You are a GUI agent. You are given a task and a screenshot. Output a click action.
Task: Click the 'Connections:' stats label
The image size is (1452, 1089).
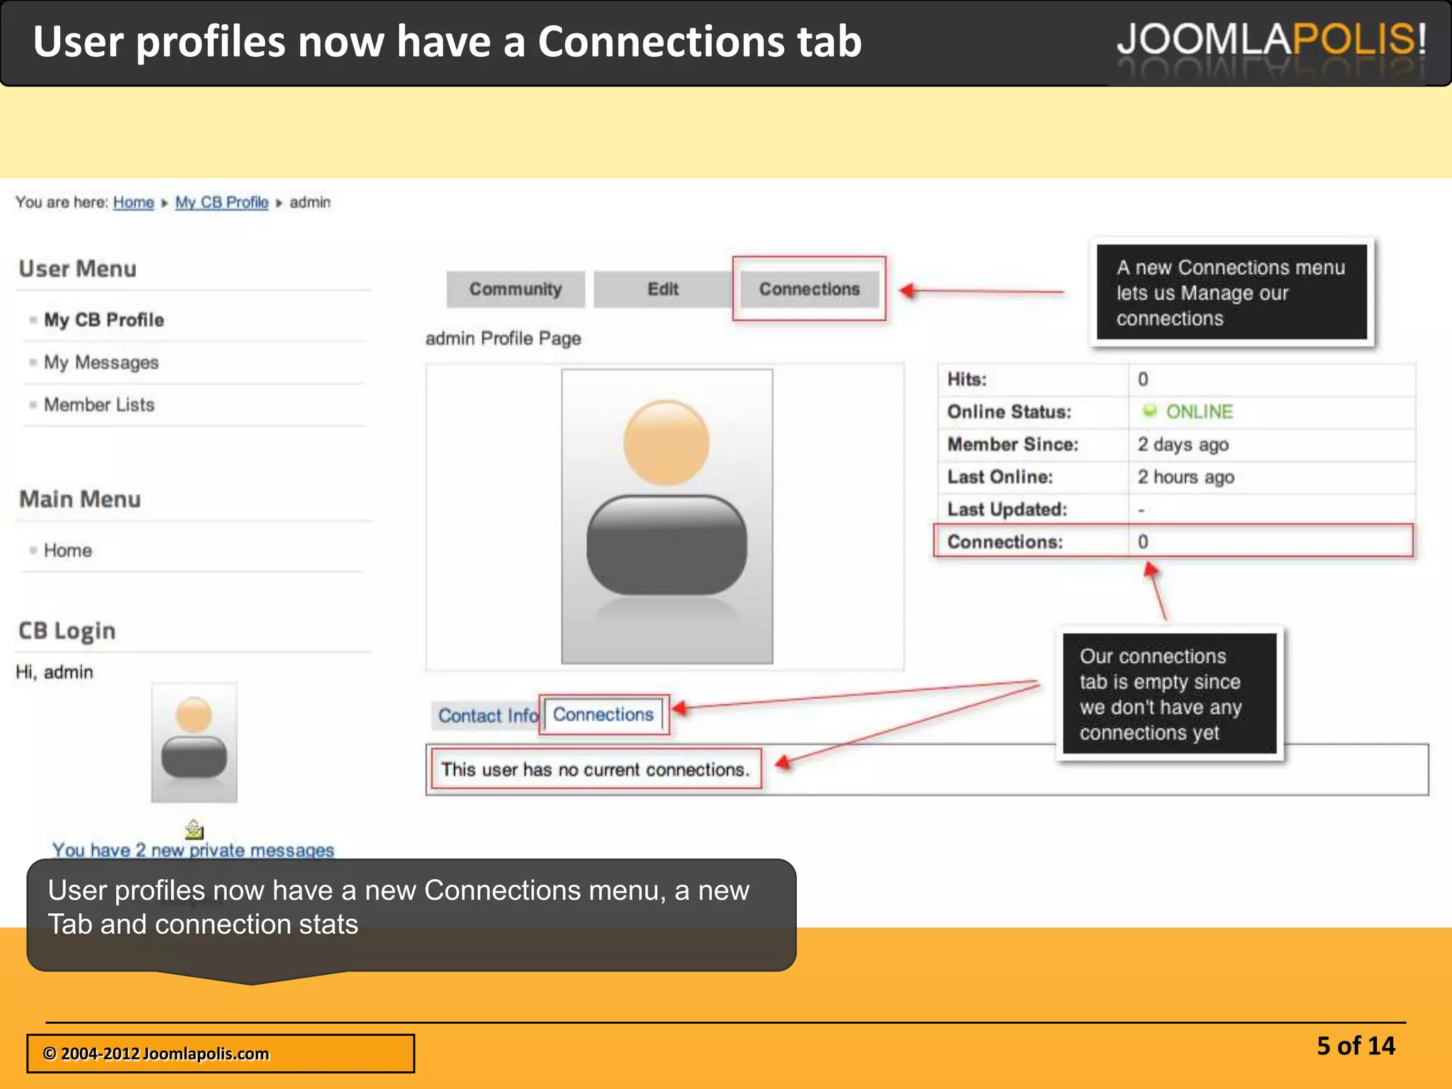click(x=1005, y=542)
